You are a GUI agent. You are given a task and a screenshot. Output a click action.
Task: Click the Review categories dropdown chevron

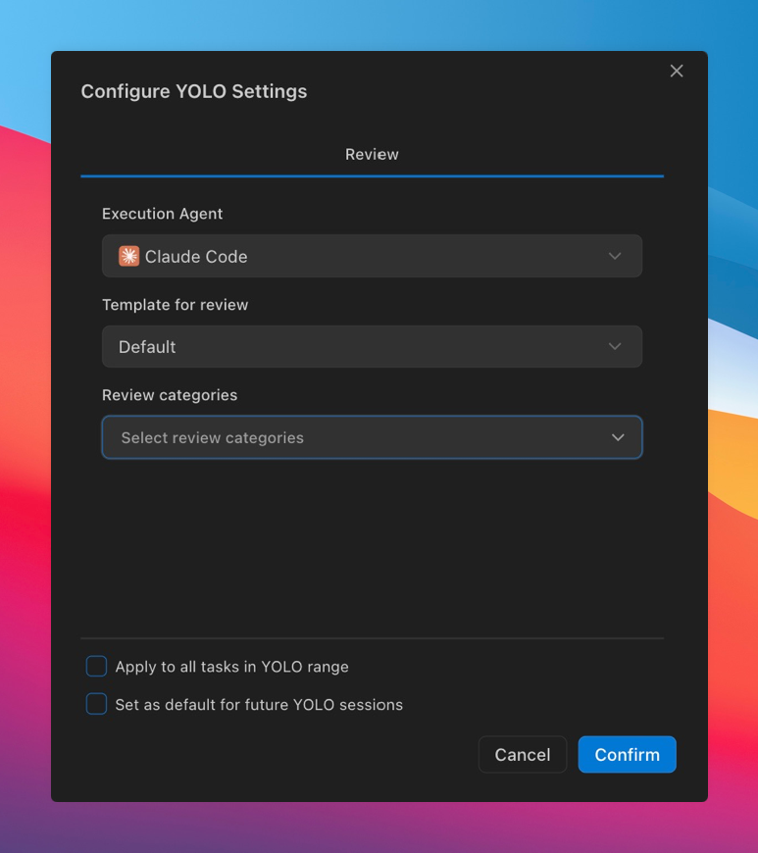point(616,437)
